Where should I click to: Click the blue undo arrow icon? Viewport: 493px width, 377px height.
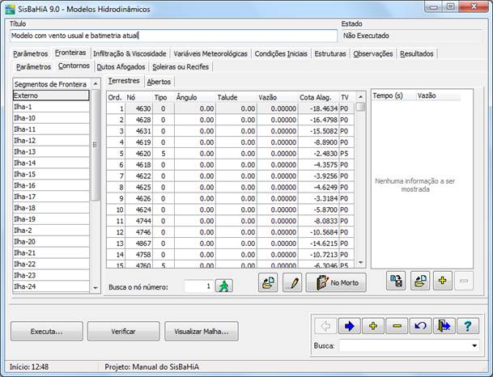pos(420,326)
